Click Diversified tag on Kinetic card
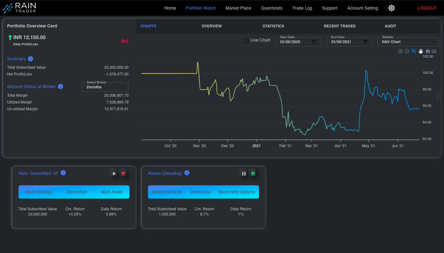 click(x=200, y=192)
